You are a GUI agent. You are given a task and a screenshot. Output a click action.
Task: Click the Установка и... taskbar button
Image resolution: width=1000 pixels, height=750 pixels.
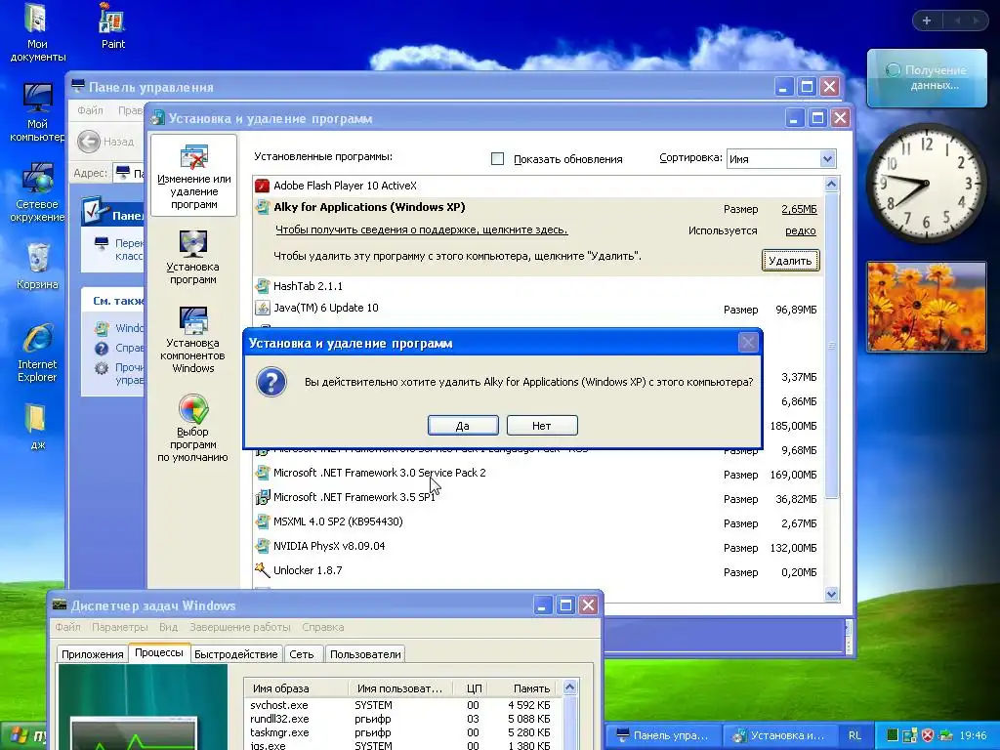(x=778, y=736)
